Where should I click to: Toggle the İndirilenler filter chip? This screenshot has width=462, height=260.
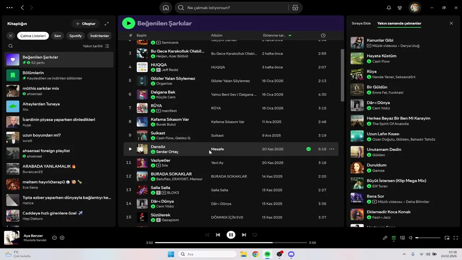(100, 36)
